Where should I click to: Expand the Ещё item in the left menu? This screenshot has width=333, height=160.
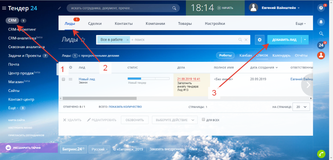pos(13,108)
